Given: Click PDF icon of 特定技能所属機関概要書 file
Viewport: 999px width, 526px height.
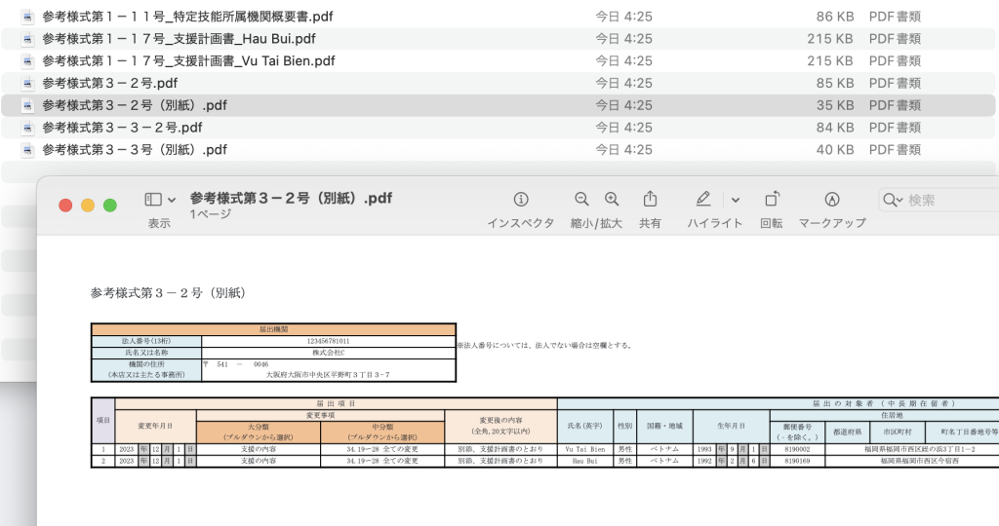Looking at the screenshot, I should click(27, 17).
